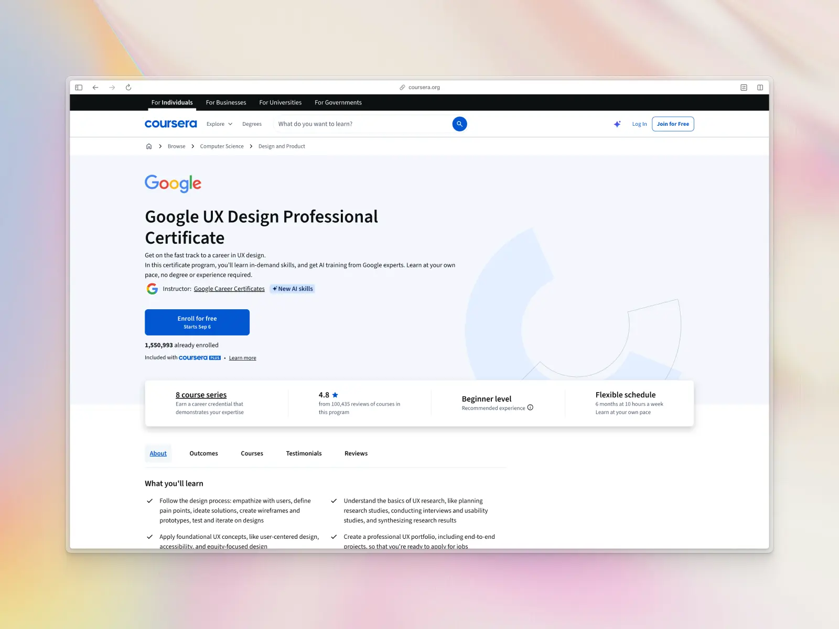This screenshot has height=629, width=839.
Task: Click the blue search magnifier button
Action: click(459, 124)
